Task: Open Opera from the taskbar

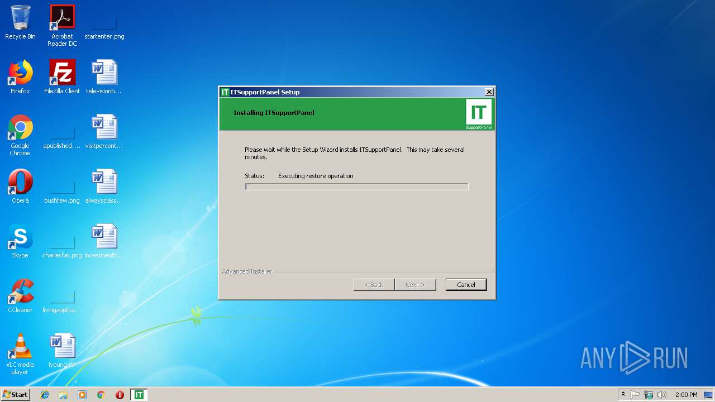Action: [120, 395]
